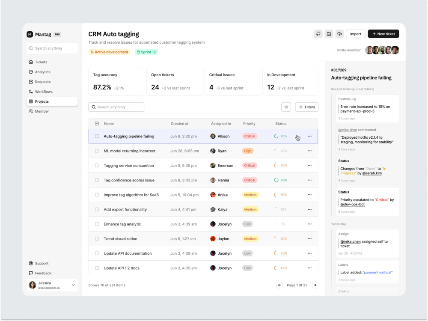The height and width of the screenshot is (321, 428).
Task: Check the ML model returning incorrect checkbox
Action: 97,151
